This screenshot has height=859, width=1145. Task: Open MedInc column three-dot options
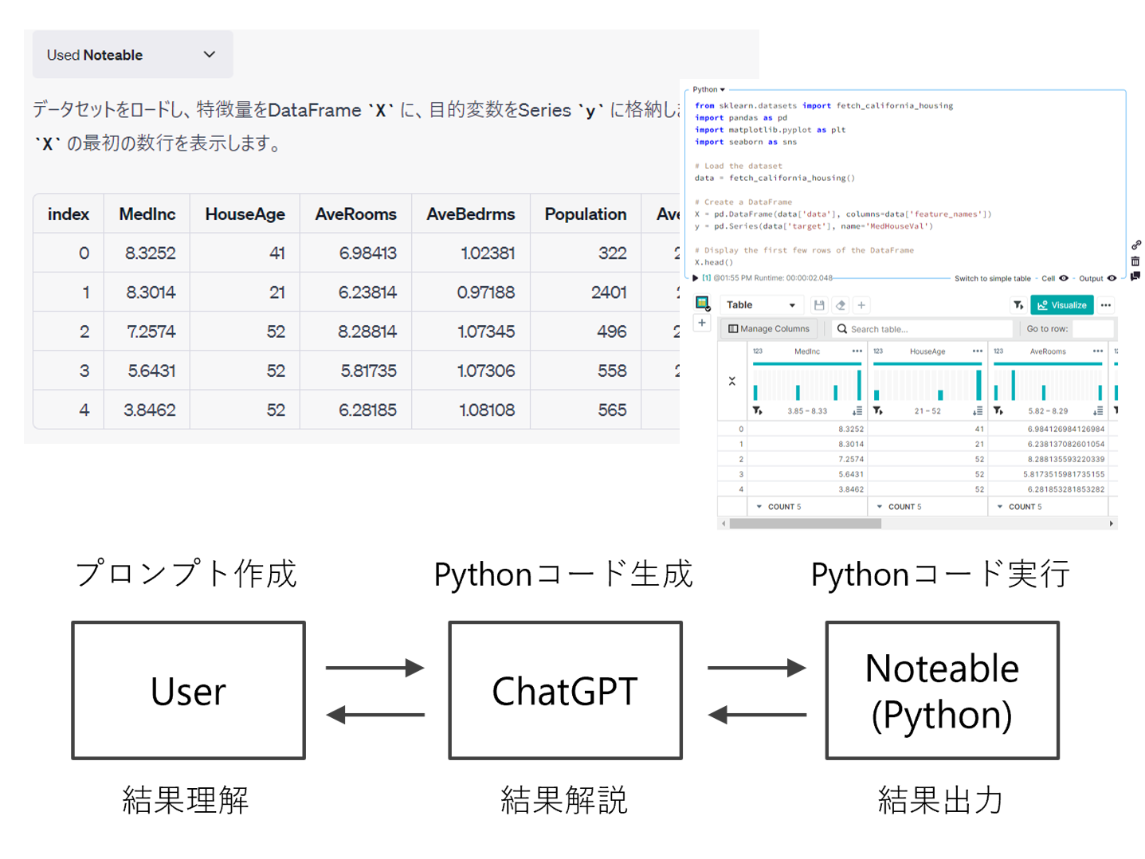pyautogui.click(x=857, y=351)
